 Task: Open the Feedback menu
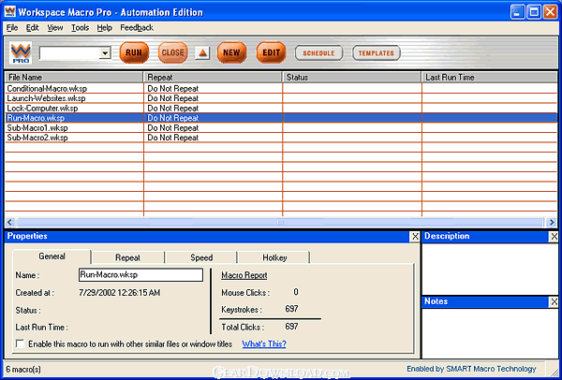click(137, 27)
